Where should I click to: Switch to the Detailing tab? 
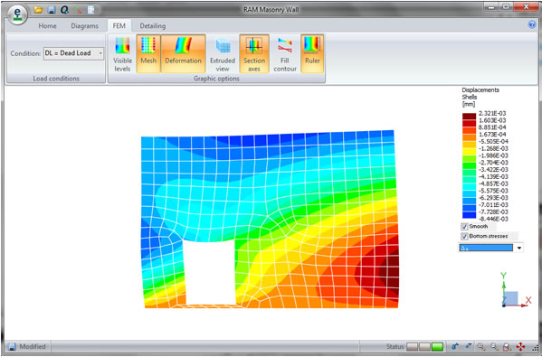[152, 26]
